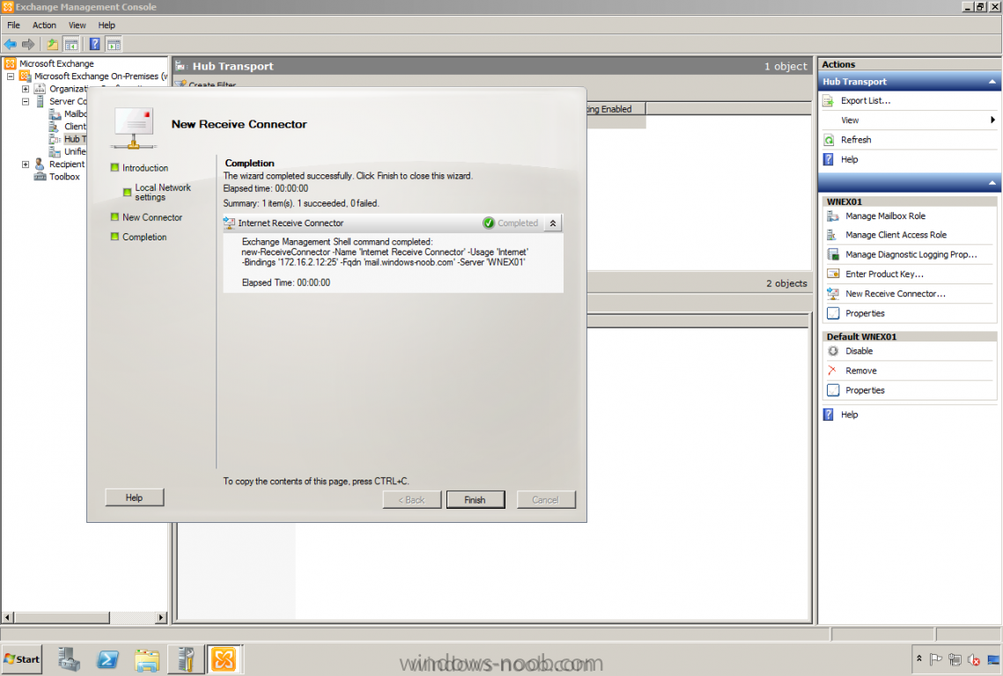Click the wizard Help button

135,497
